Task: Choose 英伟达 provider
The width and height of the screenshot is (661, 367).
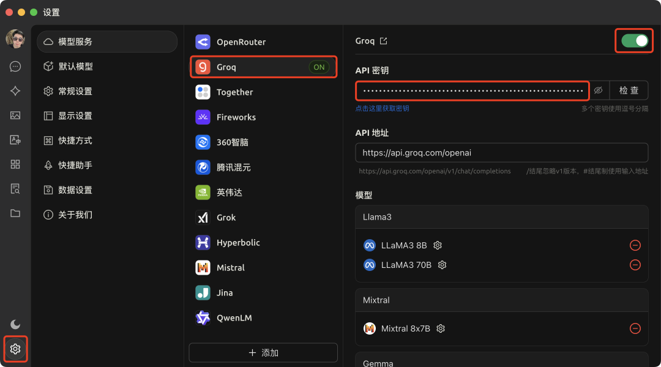Action: [x=263, y=193]
